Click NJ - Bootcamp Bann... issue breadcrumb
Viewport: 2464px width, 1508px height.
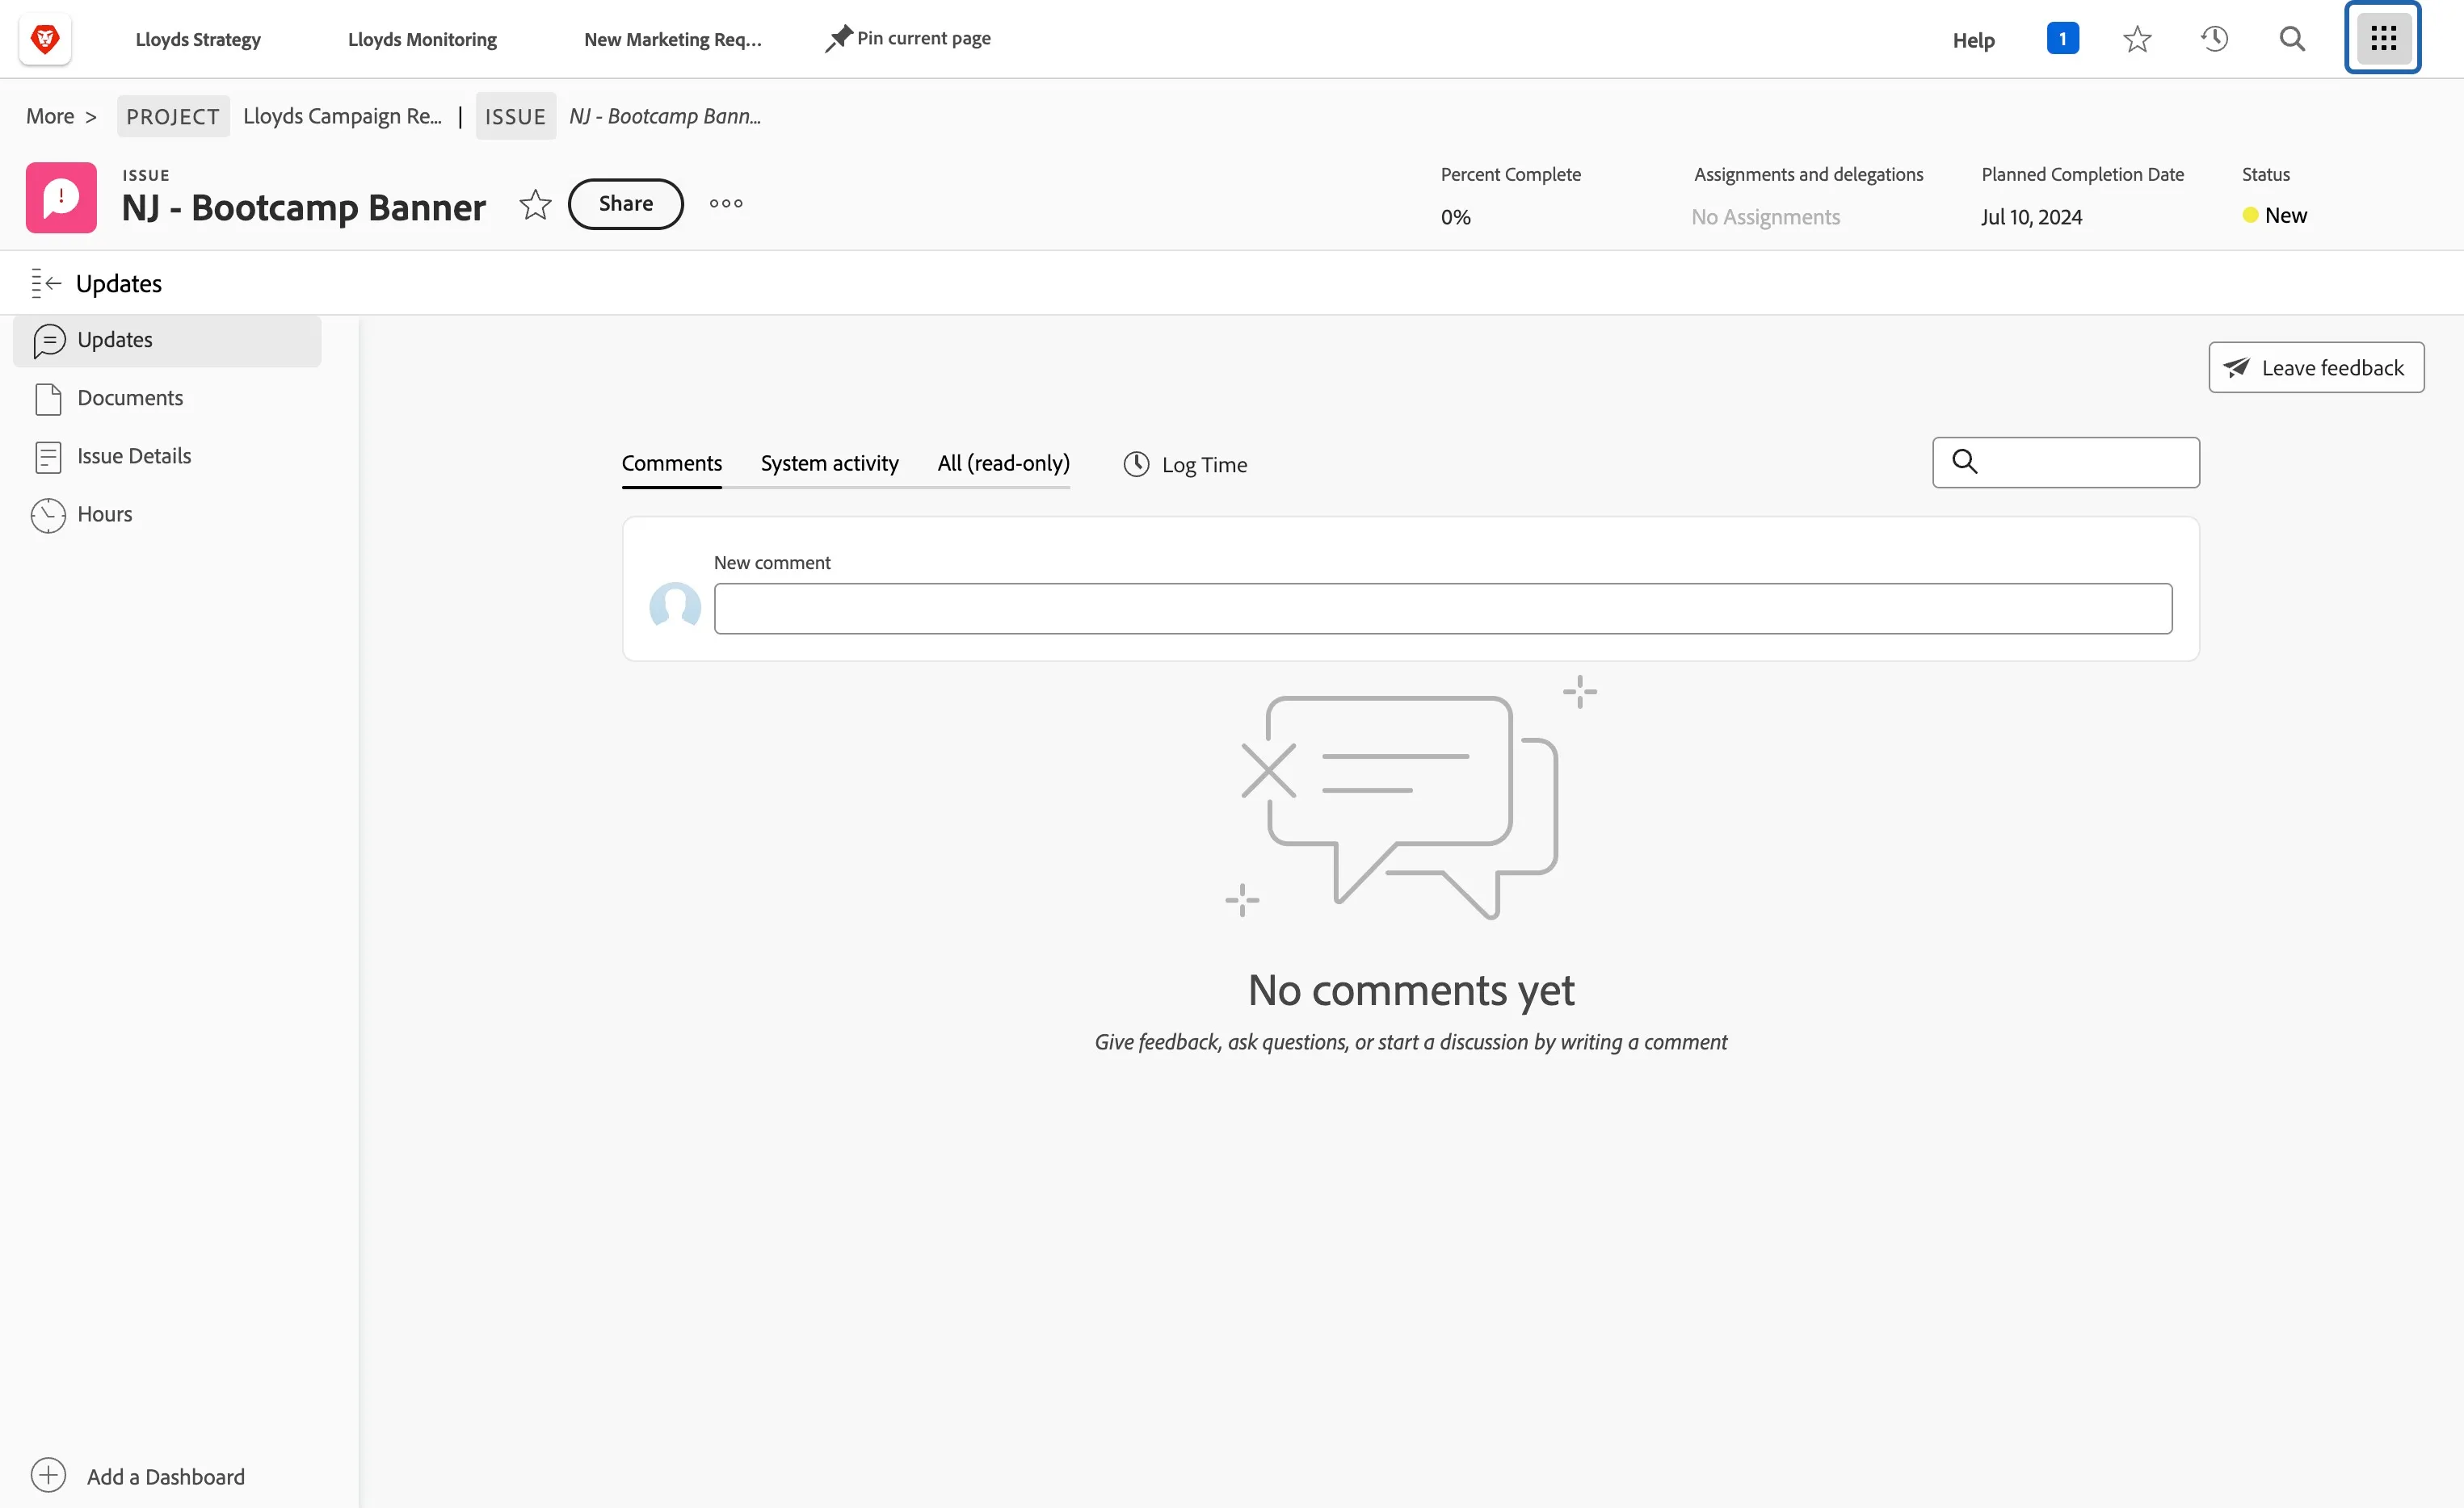tap(665, 116)
